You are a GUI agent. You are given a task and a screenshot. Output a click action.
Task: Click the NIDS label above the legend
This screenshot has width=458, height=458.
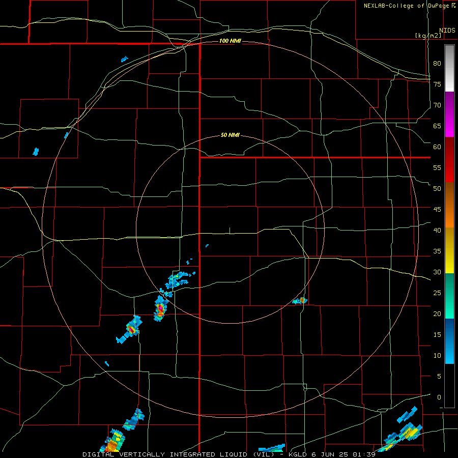pos(447,31)
